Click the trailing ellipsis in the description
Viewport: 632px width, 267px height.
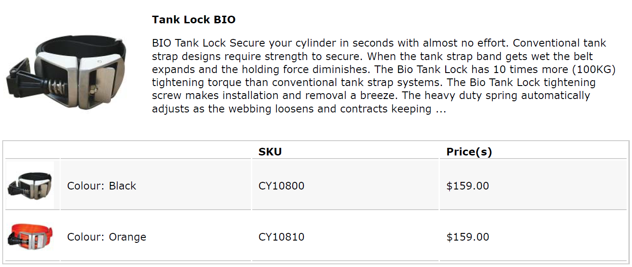point(441,109)
